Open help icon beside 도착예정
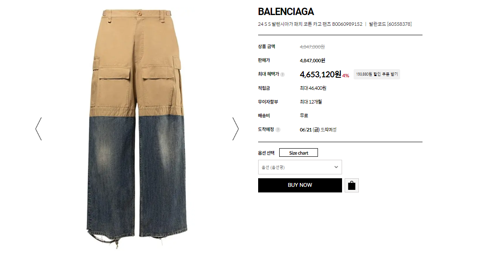Viewport: 478px width, 253px height. pyautogui.click(x=278, y=130)
